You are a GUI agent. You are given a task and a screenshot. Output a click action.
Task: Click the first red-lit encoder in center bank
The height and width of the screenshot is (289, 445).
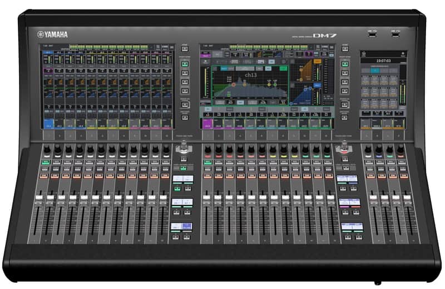(x=207, y=150)
